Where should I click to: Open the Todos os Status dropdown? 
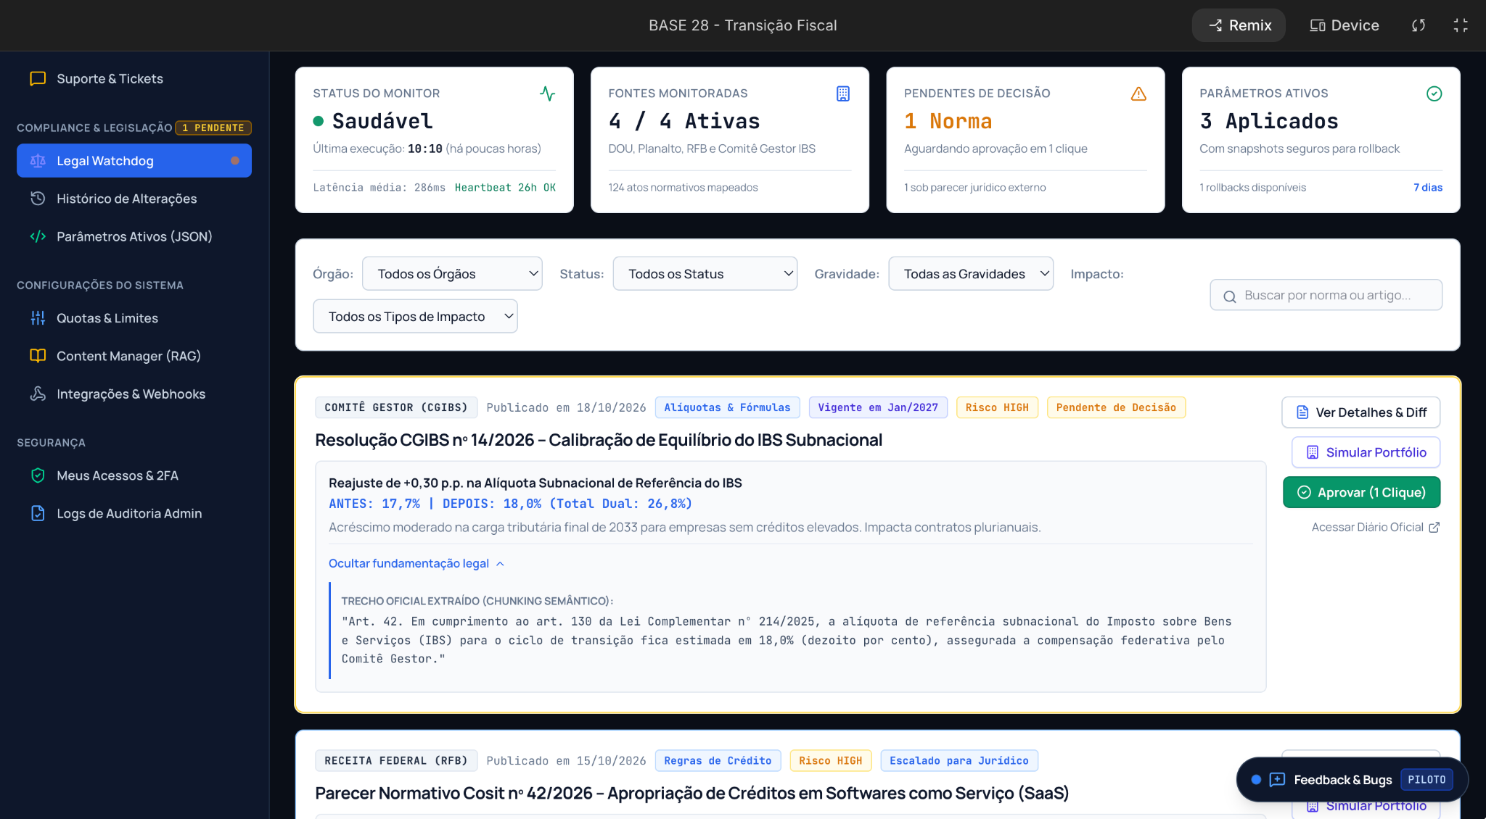pos(705,273)
